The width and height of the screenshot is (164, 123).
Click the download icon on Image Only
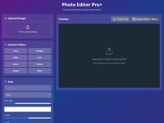click(x=114, y=19)
